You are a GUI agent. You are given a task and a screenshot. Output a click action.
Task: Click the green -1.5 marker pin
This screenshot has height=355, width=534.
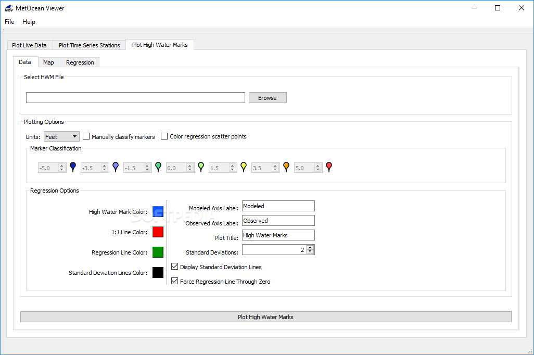pos(158,167)
